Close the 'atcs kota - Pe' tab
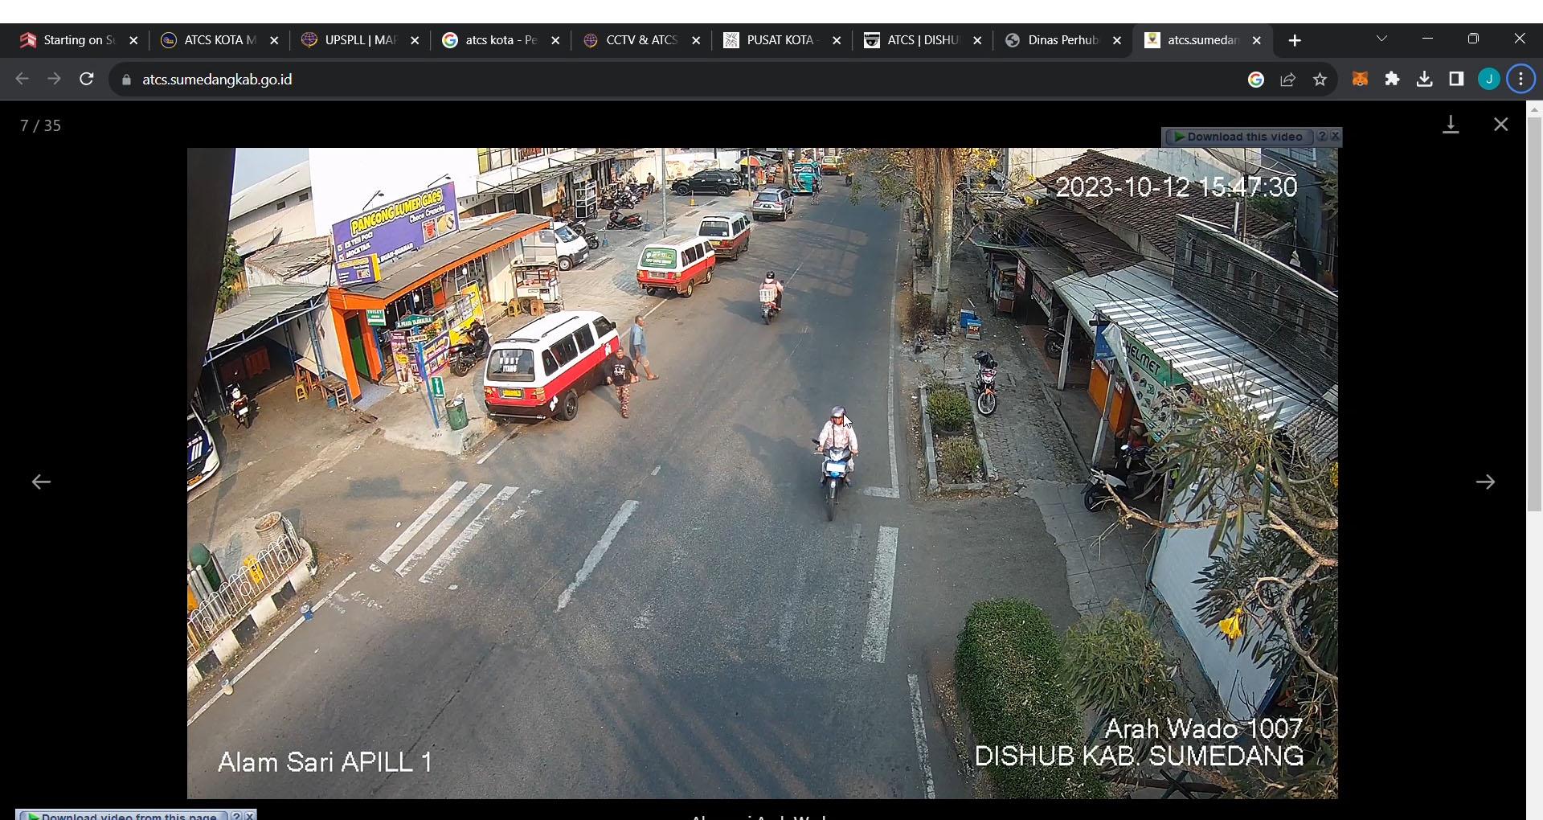The width and height of the screenshot is (1543, 820). tap(555, 40)
